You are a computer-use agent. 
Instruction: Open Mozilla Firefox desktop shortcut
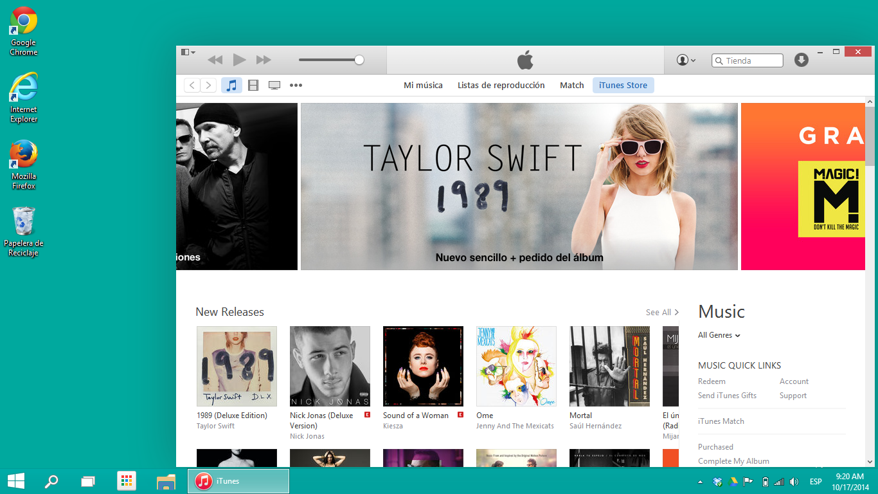(x=24, y=165)
